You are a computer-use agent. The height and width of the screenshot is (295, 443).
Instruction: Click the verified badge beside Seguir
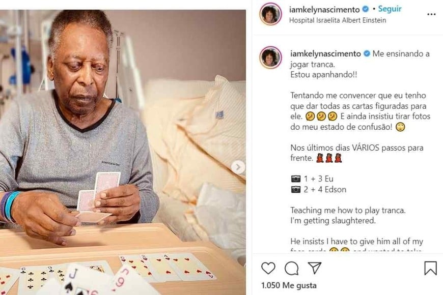tap(365, 9)
